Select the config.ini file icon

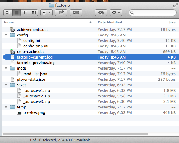tap(19, 40)
